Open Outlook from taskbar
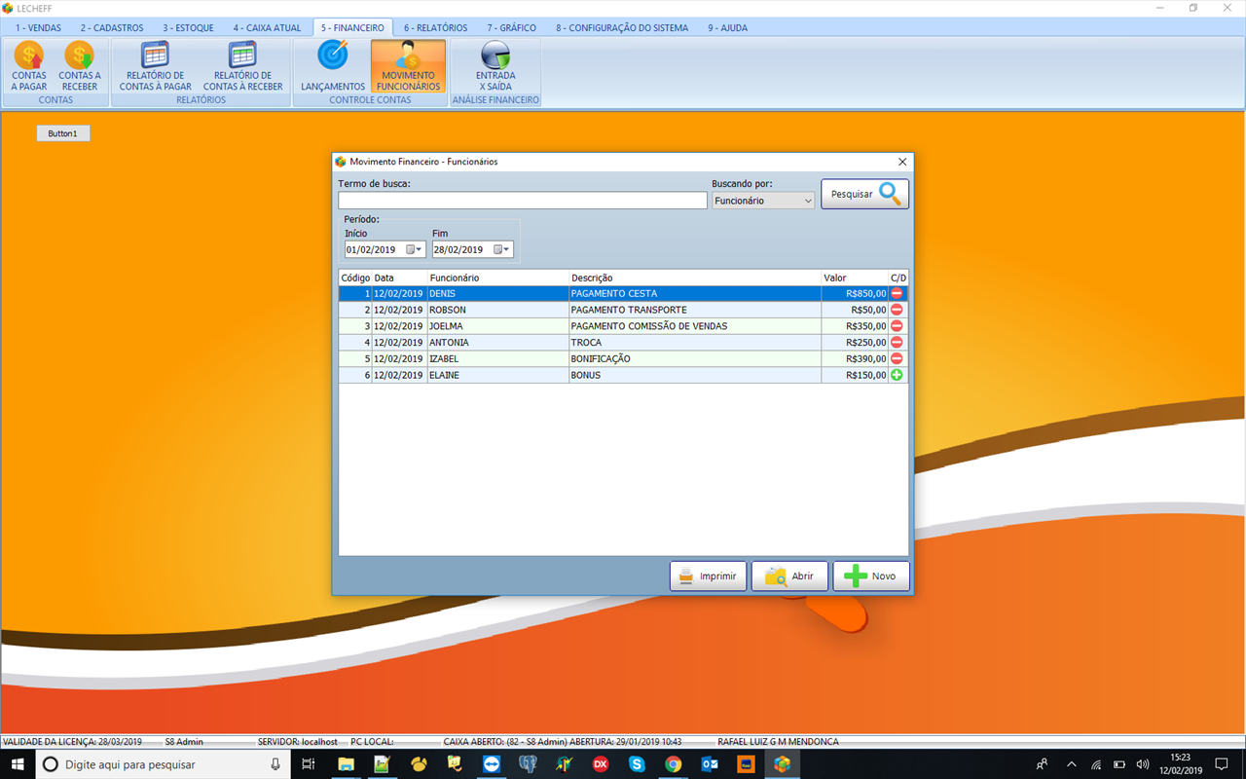This screenshot has height=779, width=1246. [x=710, y=764]
